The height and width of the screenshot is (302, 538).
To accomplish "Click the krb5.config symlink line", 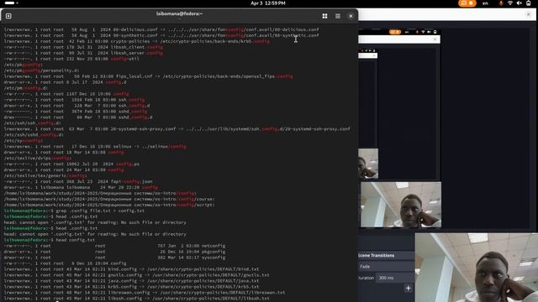I will point(131,287).
